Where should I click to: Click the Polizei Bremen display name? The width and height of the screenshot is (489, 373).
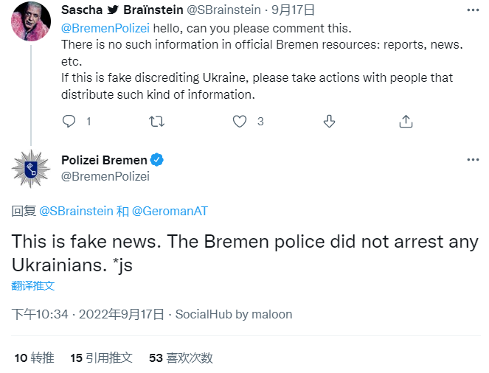pos(104,160)
